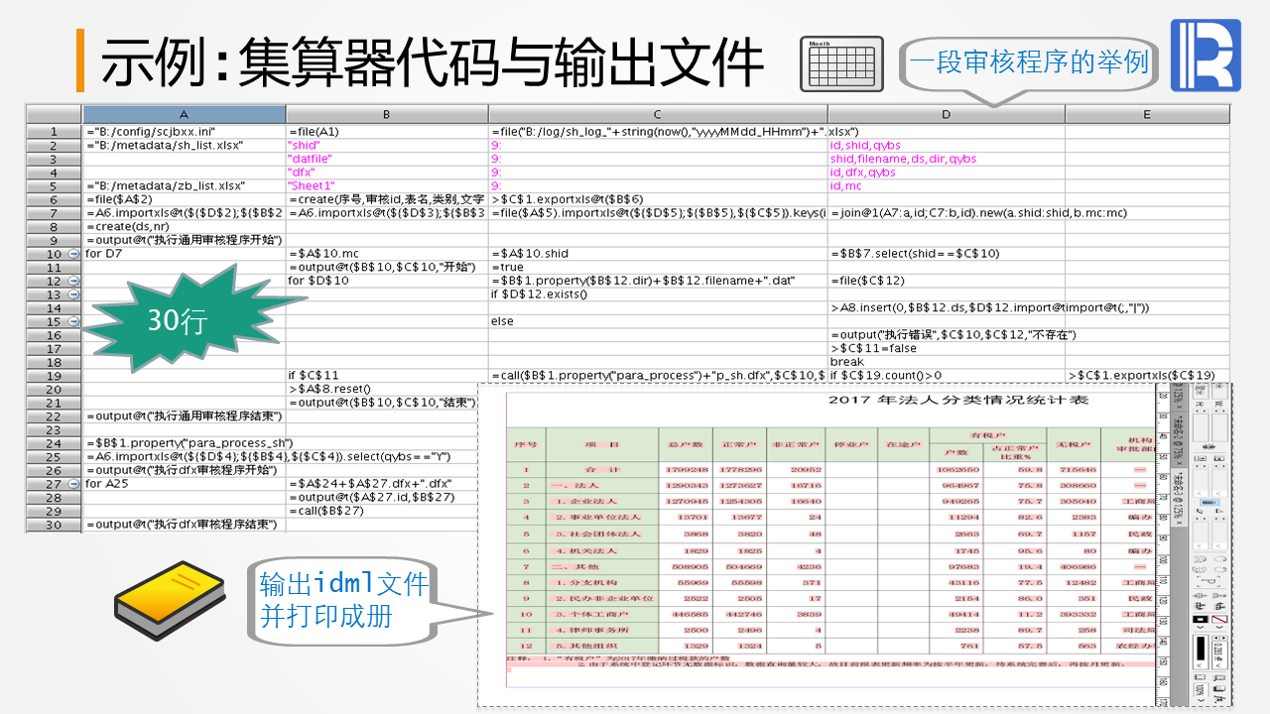Click the 'shid,filename,ds,dir,qybs' cell

tap(947, 159)
